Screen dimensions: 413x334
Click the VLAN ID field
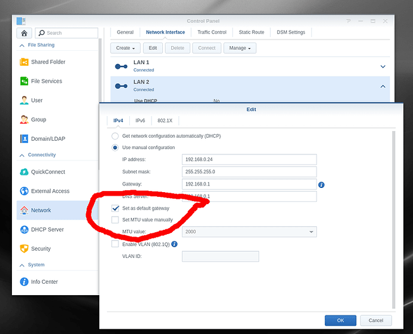(220, 256)
